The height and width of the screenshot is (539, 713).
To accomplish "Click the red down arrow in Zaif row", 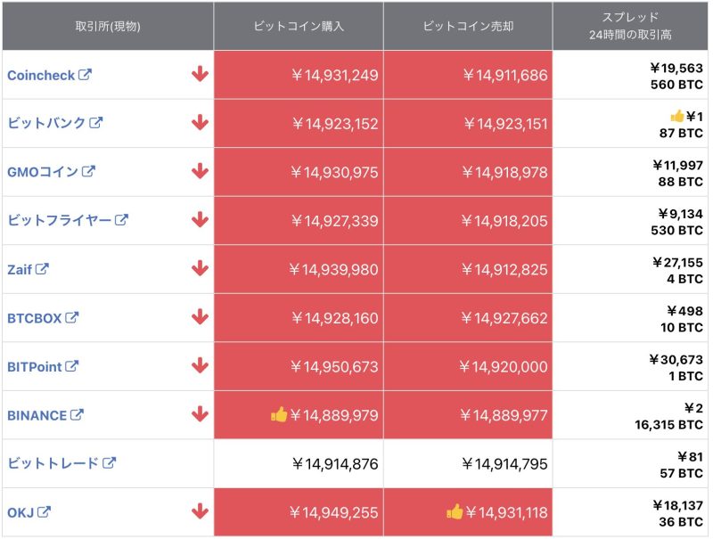I will (200, 268).
